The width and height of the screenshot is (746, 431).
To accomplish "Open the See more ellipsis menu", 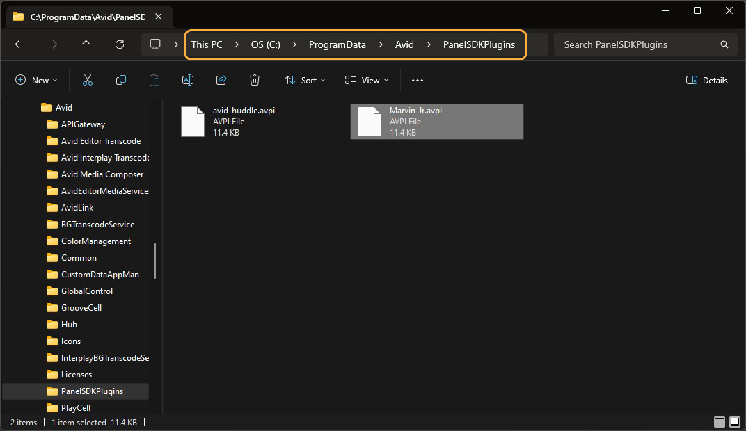I will click(x=418, y=81).
